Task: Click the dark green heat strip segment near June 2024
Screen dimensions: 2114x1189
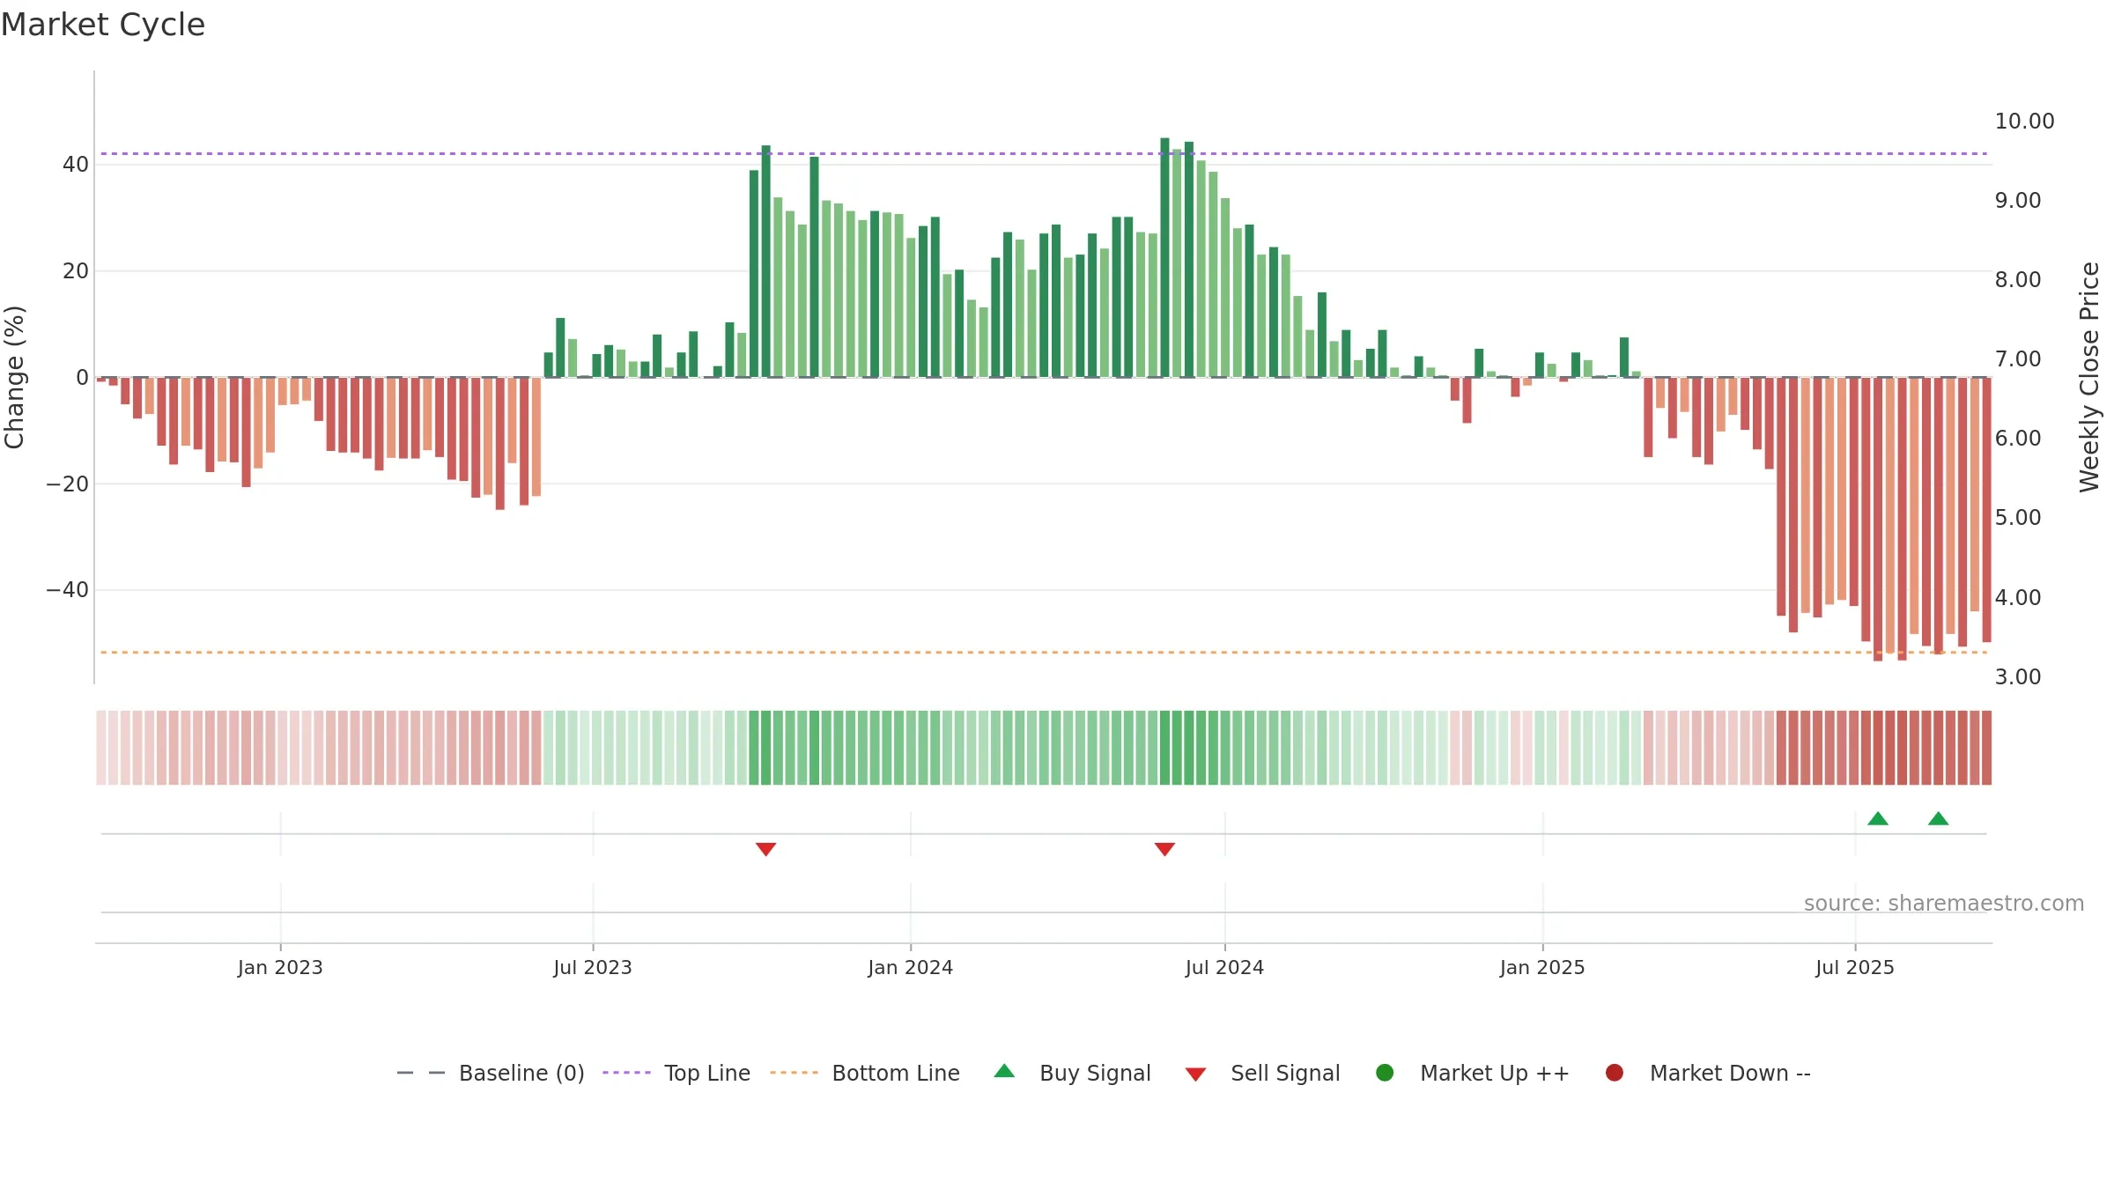Action: (1164, 748)
